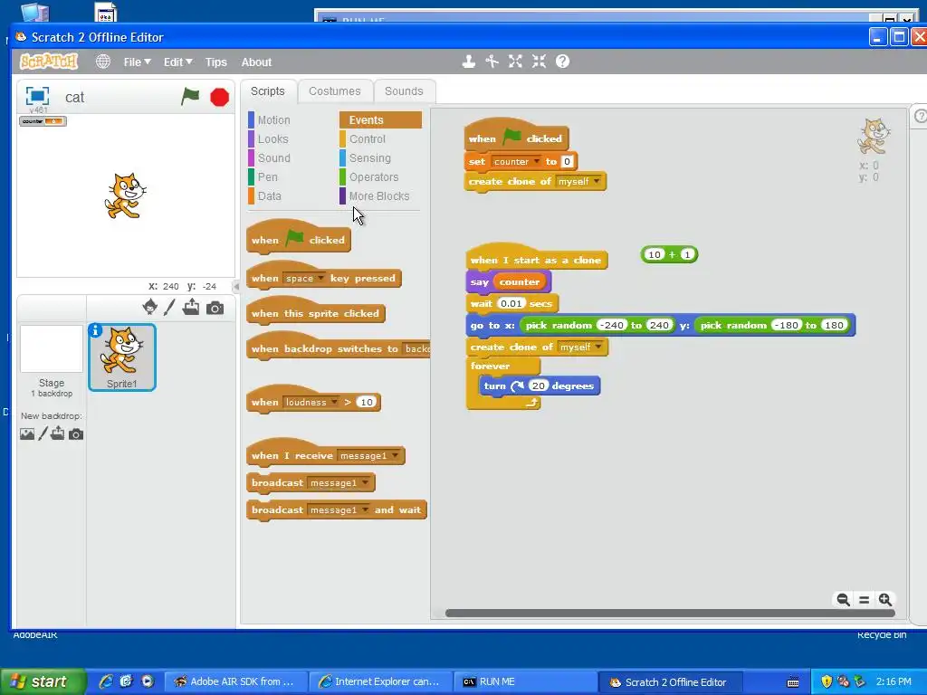Screen dimensions: 927x695
Task: Zoom in the scripts area
Action: 885,600
